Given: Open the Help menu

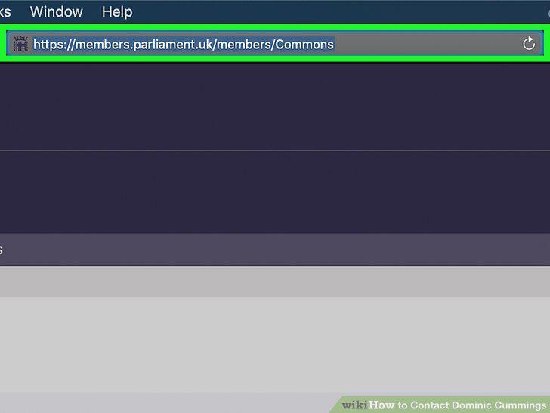Looking at the screenshot, I should (117, 12).
